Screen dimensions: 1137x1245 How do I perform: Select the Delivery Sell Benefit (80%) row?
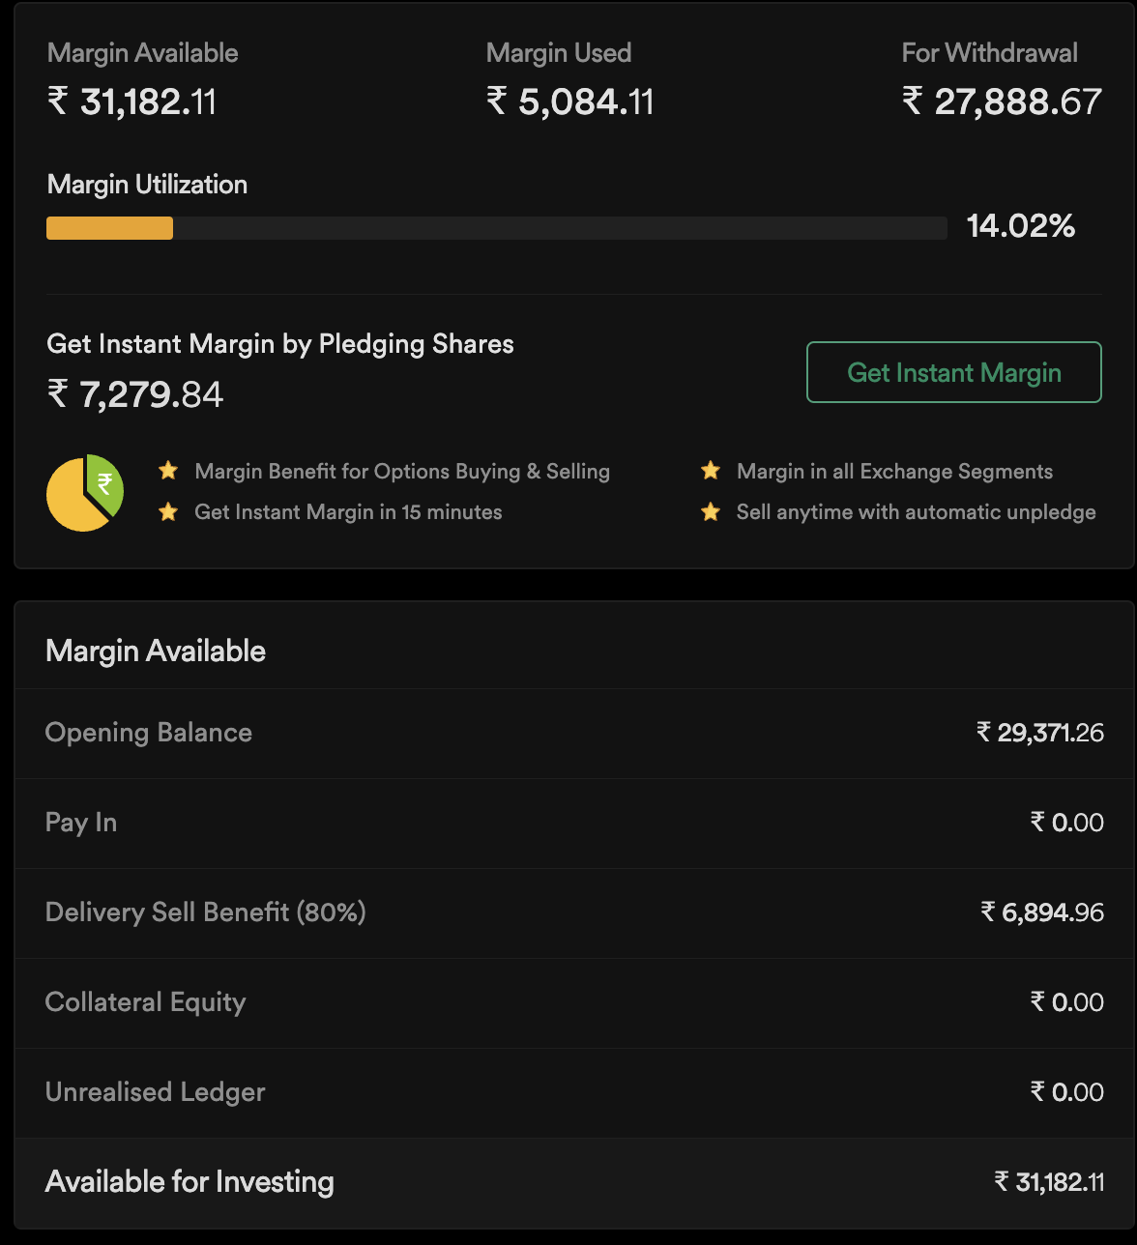pyautogui.click(x=574, y=912)
